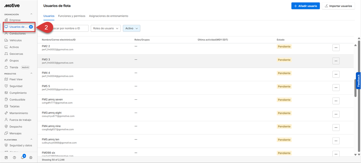Open actions menu for FM4 4
This screenshot has height=163, width=361.
click(x=336, y=74)
